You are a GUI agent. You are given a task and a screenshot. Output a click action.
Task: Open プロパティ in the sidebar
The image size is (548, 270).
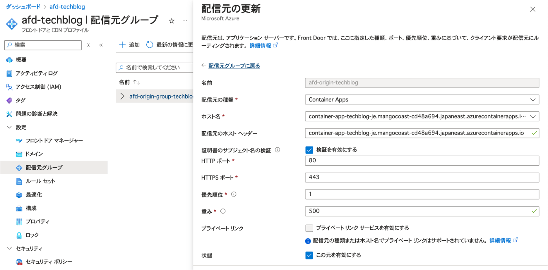coord(38,222)
